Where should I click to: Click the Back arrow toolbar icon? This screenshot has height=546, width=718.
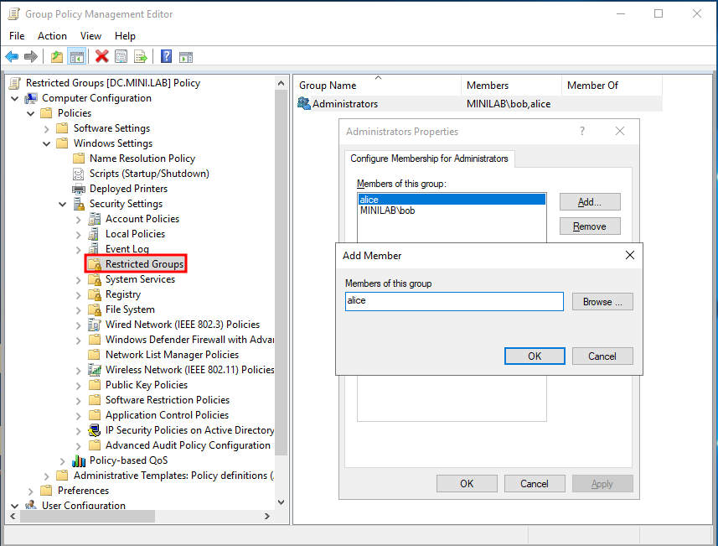12,57
